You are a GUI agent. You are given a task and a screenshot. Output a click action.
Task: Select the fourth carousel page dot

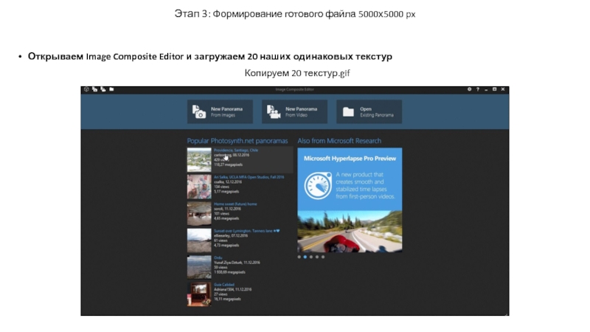point(317,257)
